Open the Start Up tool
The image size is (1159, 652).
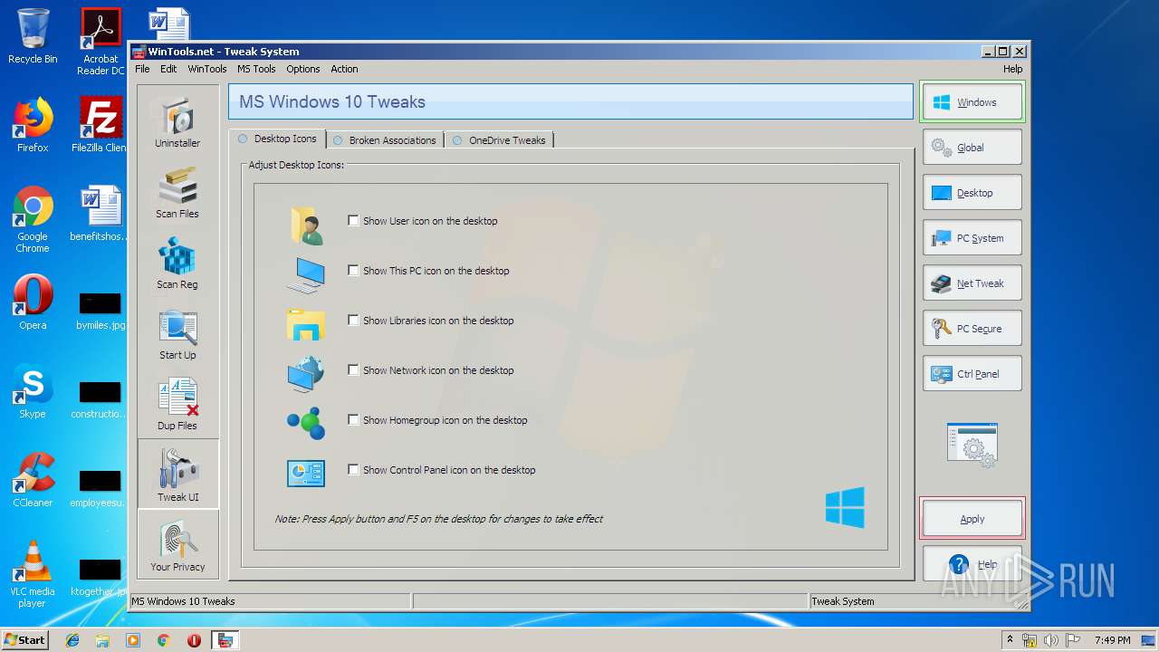pos(177,334)
